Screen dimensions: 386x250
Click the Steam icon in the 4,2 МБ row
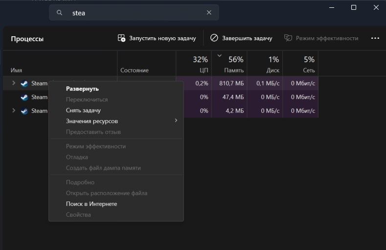coord(24,111)
